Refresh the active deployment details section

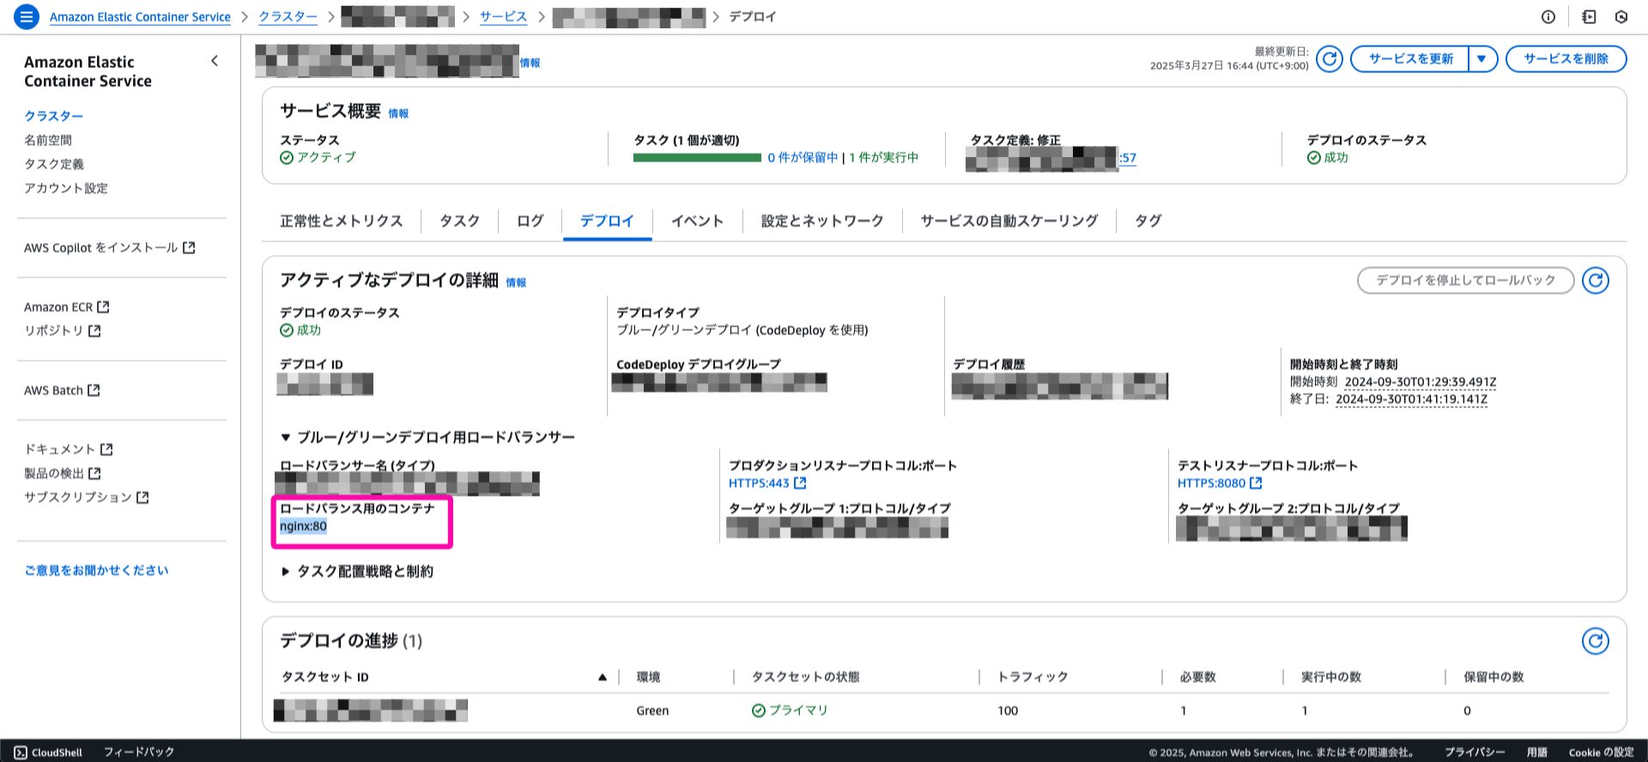(1596, 281)
